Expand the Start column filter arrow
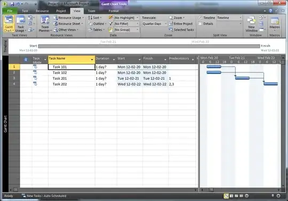288x201 pixels. tap(140, 60)
